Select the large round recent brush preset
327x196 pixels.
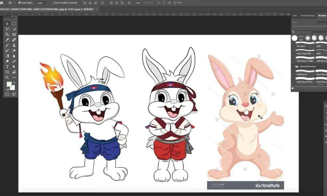click(x=294, y=38)
